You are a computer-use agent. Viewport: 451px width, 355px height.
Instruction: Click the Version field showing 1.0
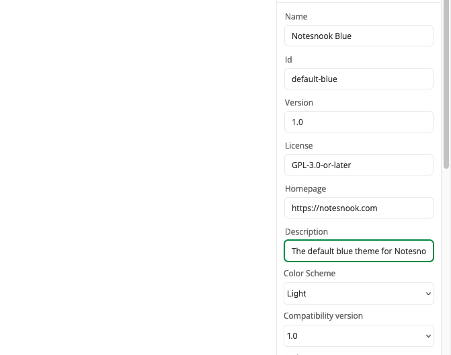click(x=358, y=122)
